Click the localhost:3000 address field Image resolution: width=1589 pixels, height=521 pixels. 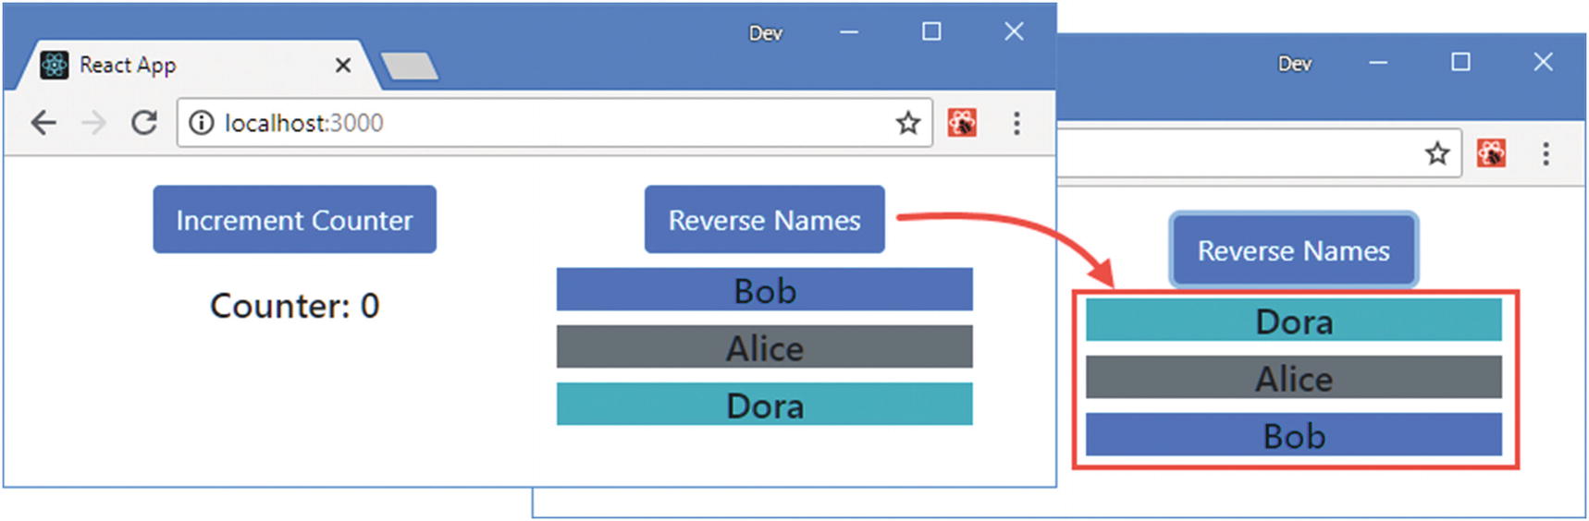555,123
